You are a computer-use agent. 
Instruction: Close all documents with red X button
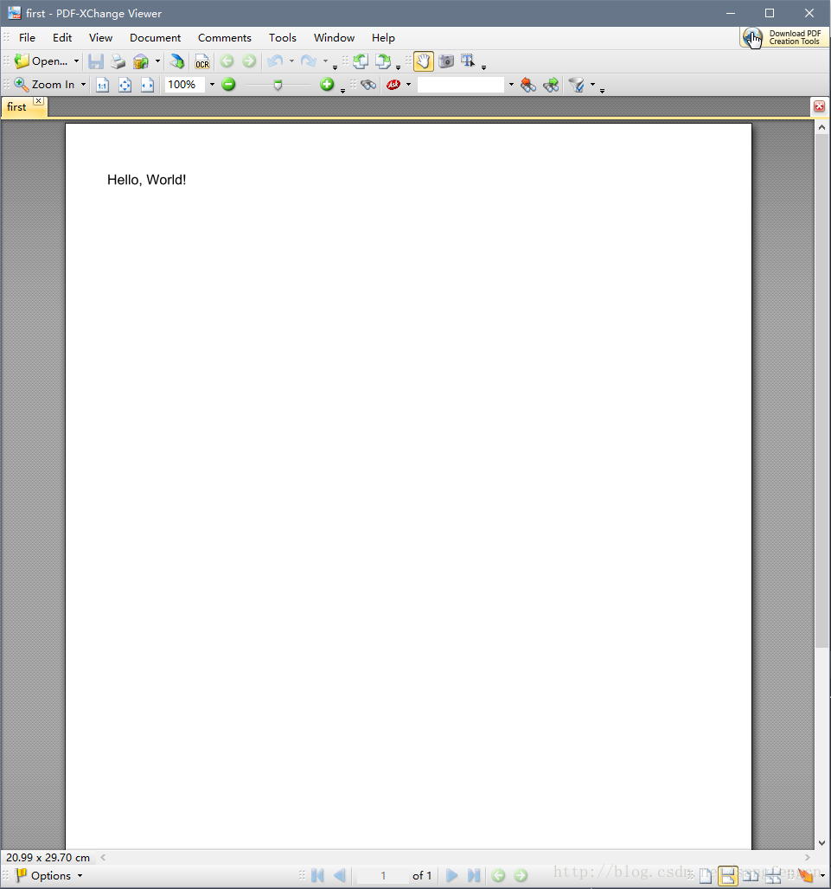pyautogui.click(x=819, y=106)
